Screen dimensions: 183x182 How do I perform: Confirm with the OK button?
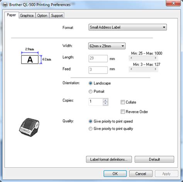pos(115,174)
